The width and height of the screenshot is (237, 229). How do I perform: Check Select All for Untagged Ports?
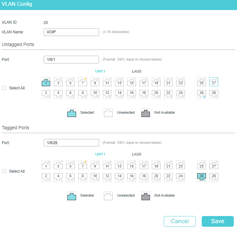tap(4, 88)
